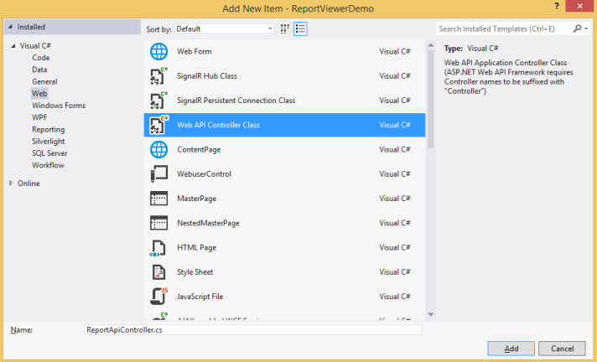
Task: Select the WPF category
Action: click(39, 117)
